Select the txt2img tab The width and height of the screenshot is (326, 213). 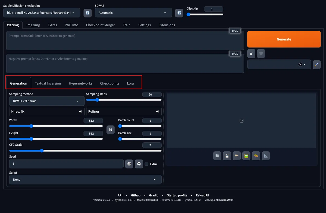[13, 25]
